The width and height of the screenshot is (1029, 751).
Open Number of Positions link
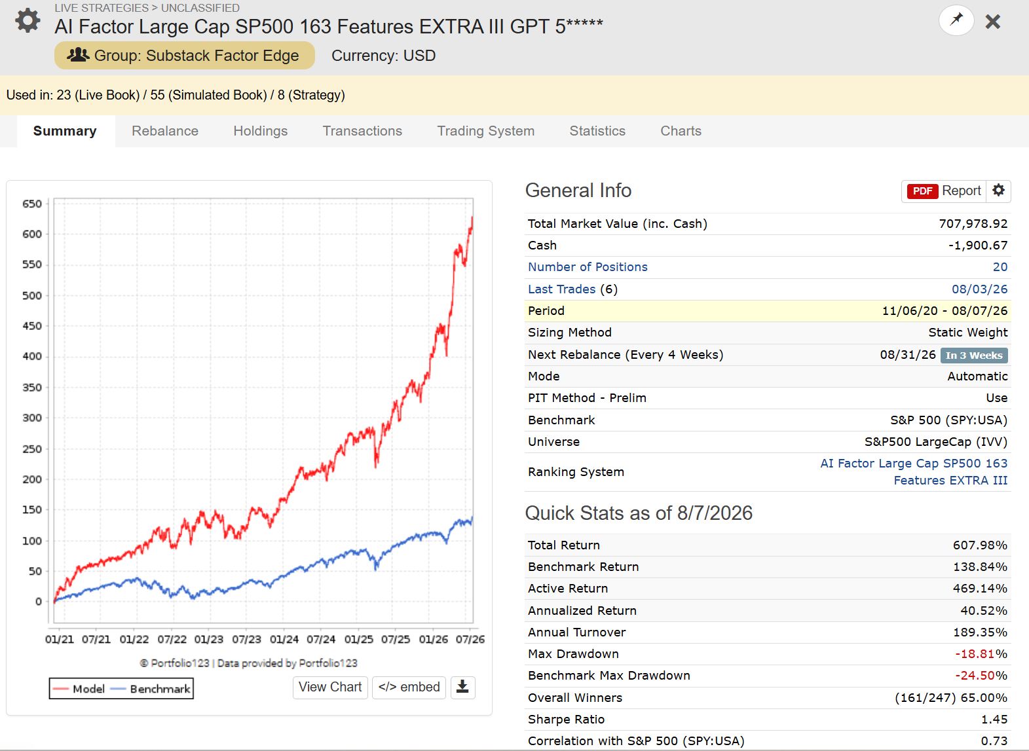[588, 267]
